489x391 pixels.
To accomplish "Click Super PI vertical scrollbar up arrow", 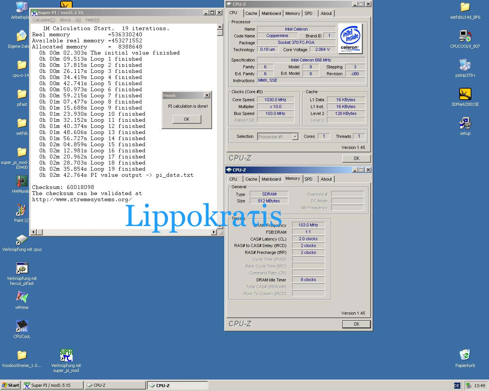I will coord(220,27).
